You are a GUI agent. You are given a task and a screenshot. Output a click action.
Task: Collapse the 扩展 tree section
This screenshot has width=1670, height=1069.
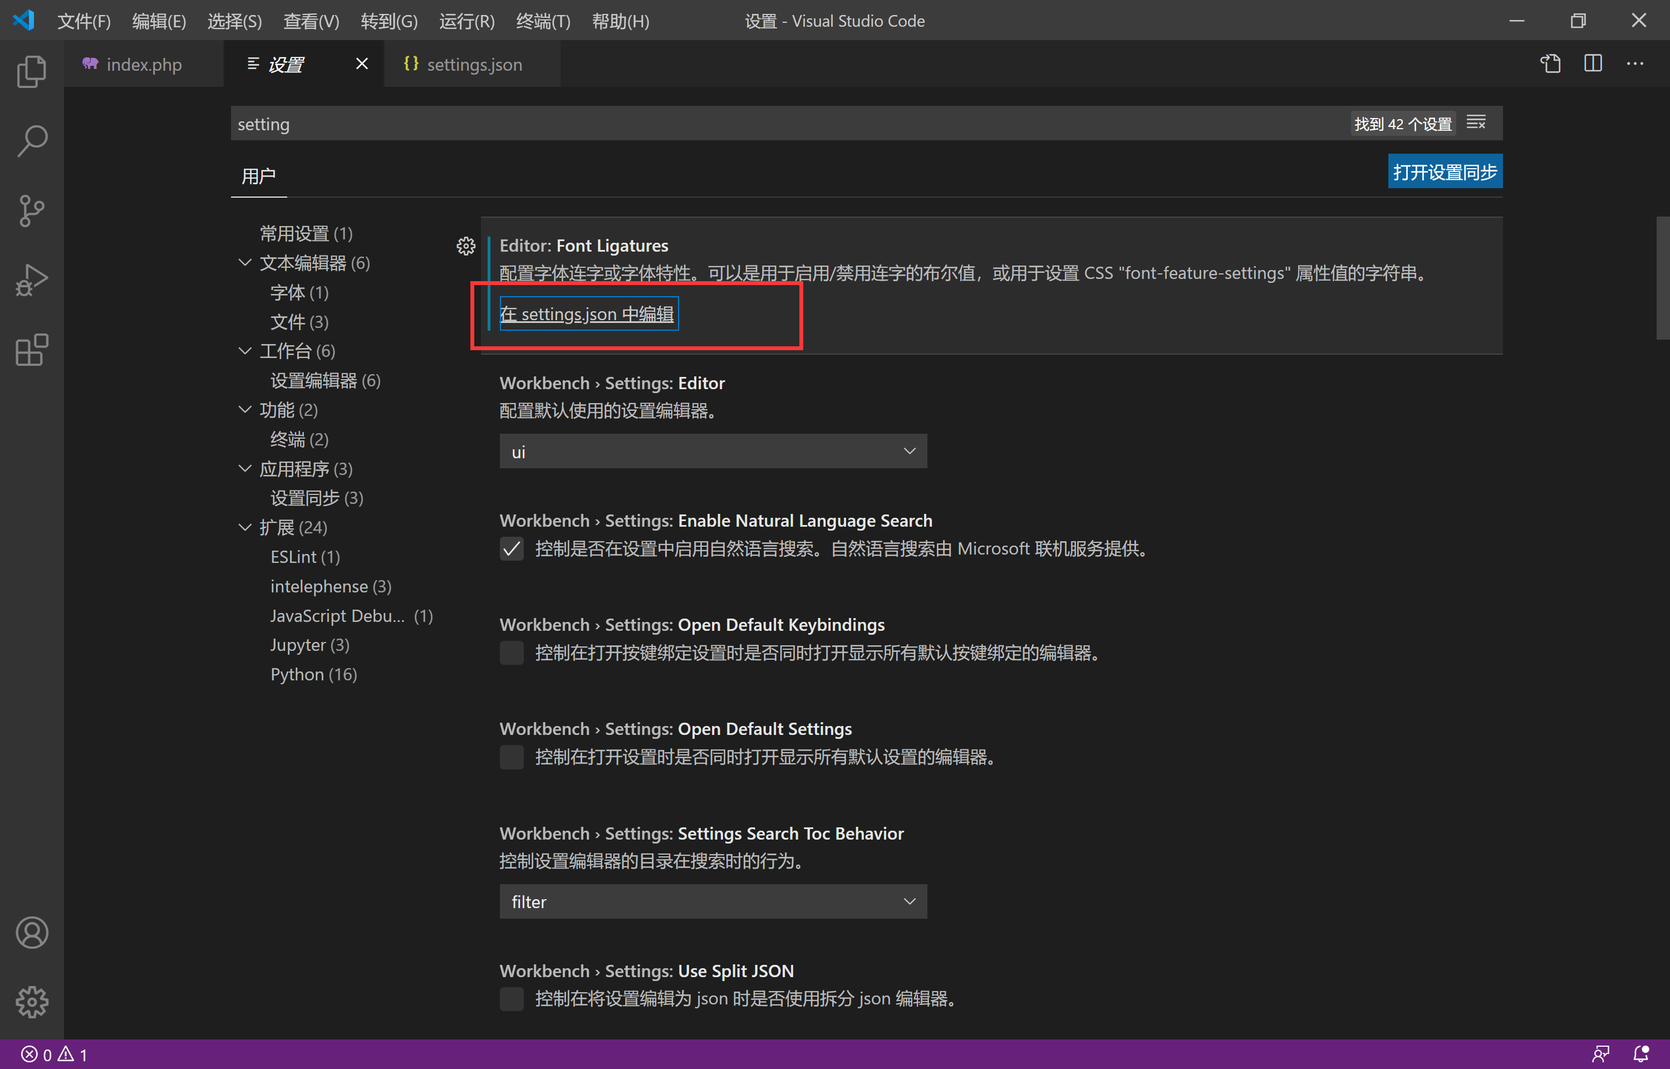(245, 528)
